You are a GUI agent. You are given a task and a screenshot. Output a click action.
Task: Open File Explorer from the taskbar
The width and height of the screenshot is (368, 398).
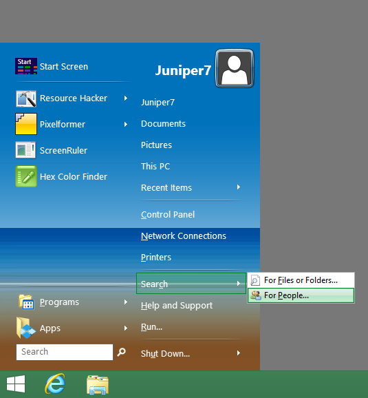[x=98, y=385]
